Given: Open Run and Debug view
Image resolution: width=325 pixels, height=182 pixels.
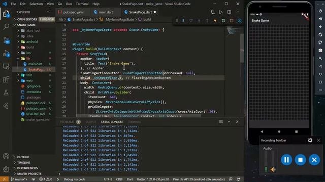Looking at the screenshot, I should pos(6,54).
